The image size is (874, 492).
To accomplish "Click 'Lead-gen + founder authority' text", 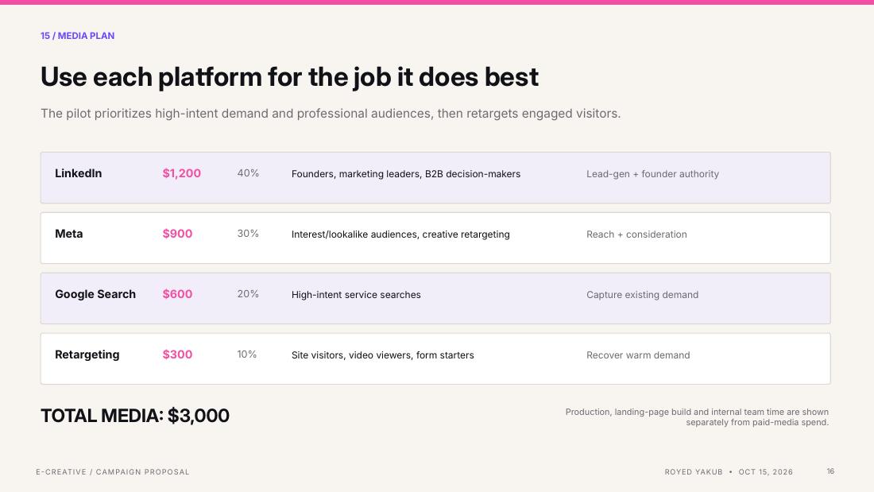I will [x=652, y=174].
